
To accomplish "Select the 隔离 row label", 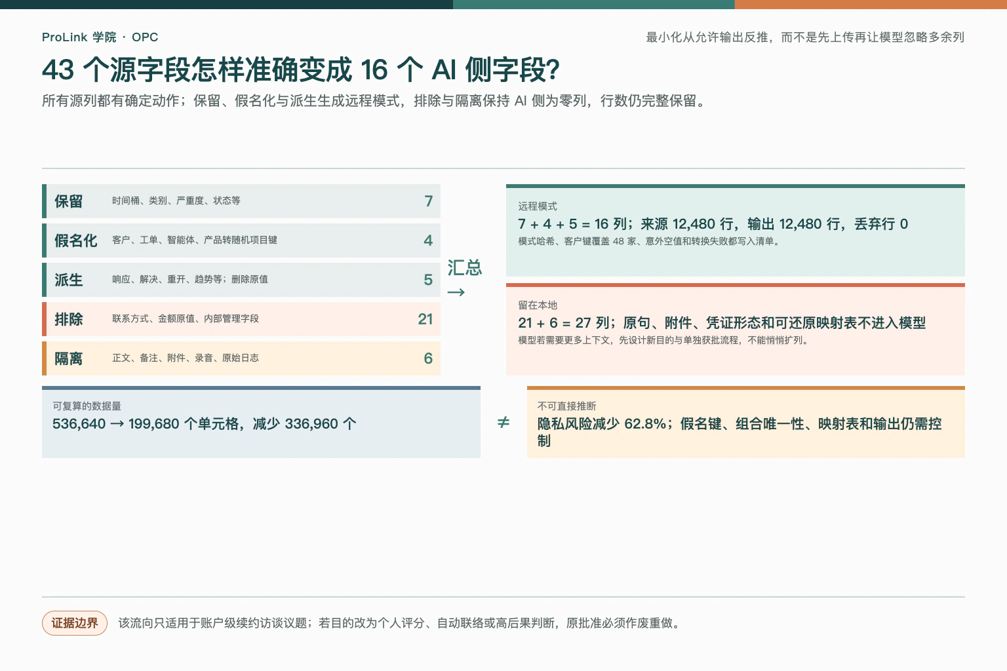I will click(x=69, y=358).
